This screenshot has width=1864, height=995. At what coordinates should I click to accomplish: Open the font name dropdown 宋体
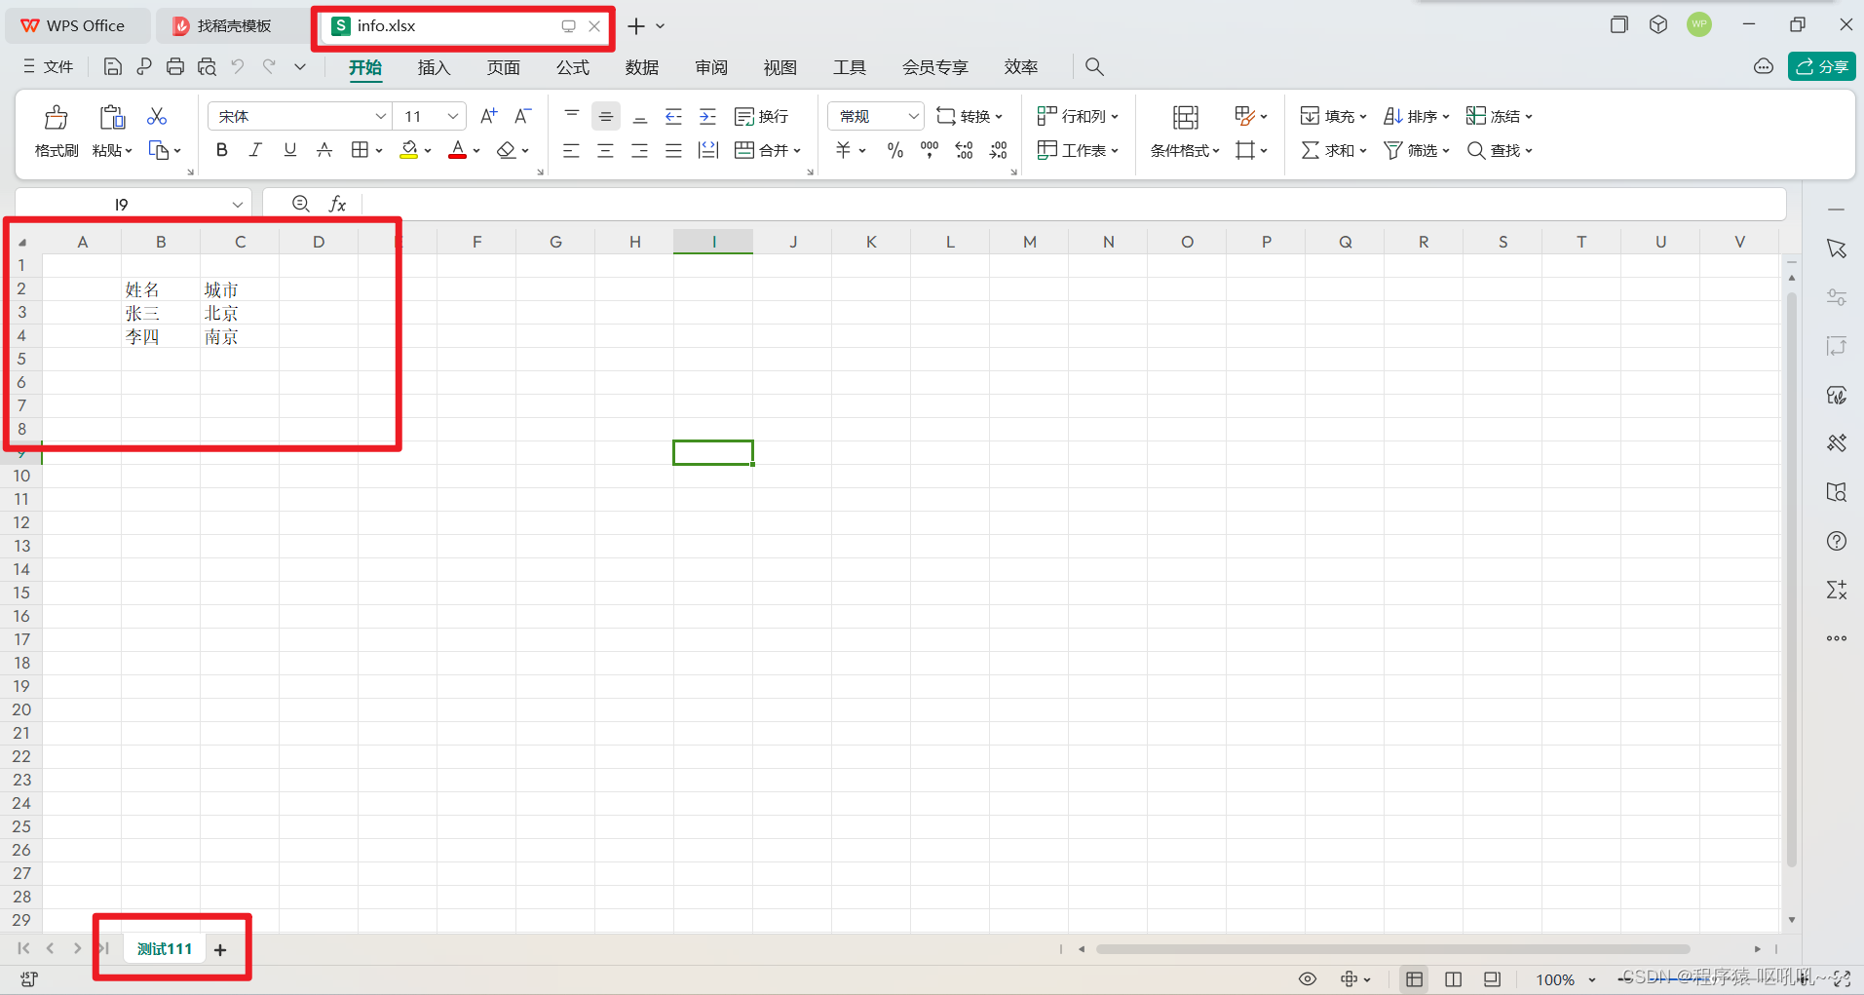click(x=381, y=116)
